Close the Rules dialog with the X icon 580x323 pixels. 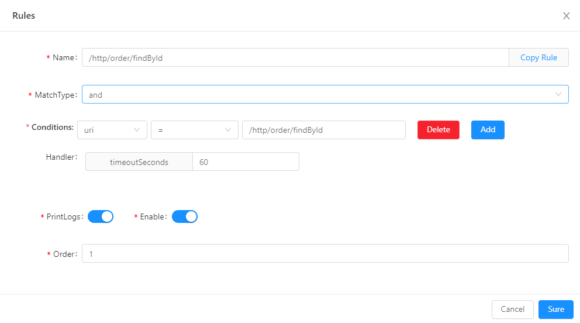coord(566,16)
